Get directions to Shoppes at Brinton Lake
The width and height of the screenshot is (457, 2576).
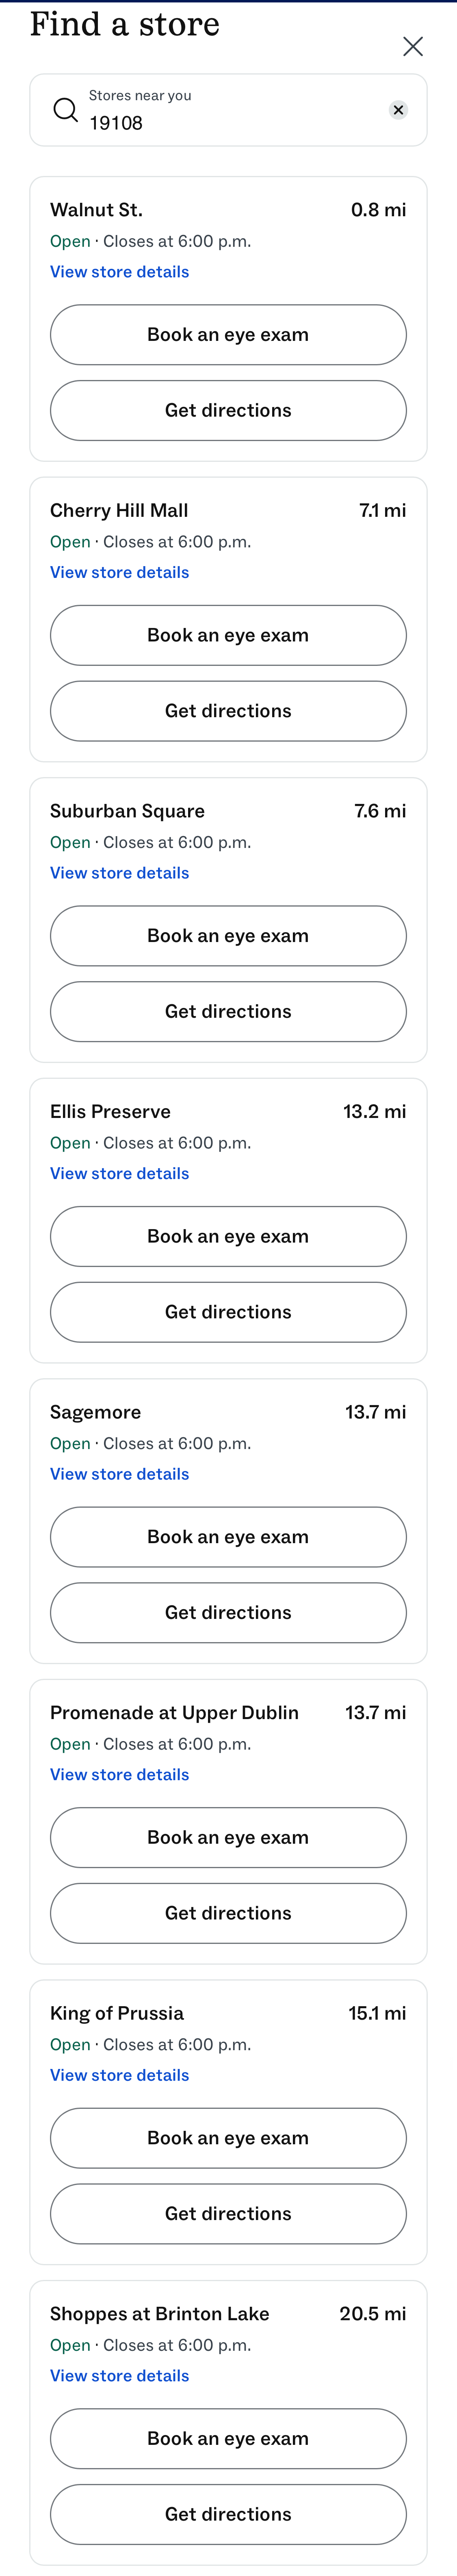(227, 2514)
